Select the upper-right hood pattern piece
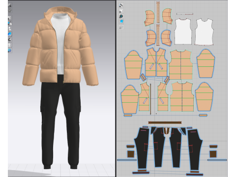 167,17
